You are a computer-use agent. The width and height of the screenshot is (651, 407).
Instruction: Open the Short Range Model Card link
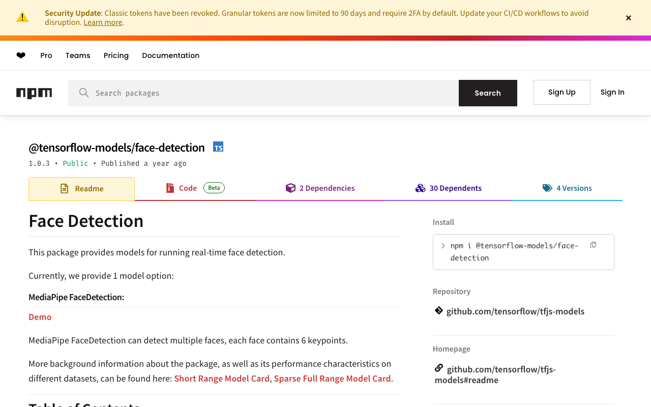pyautogui.click(x=222, y=379)
